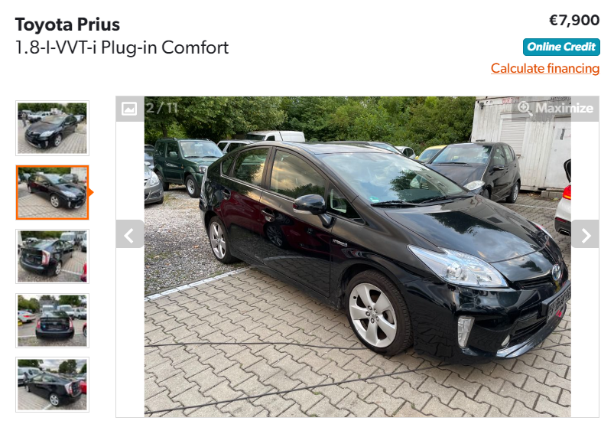Go to previous photo with left chevron

[x=130, y=234]
